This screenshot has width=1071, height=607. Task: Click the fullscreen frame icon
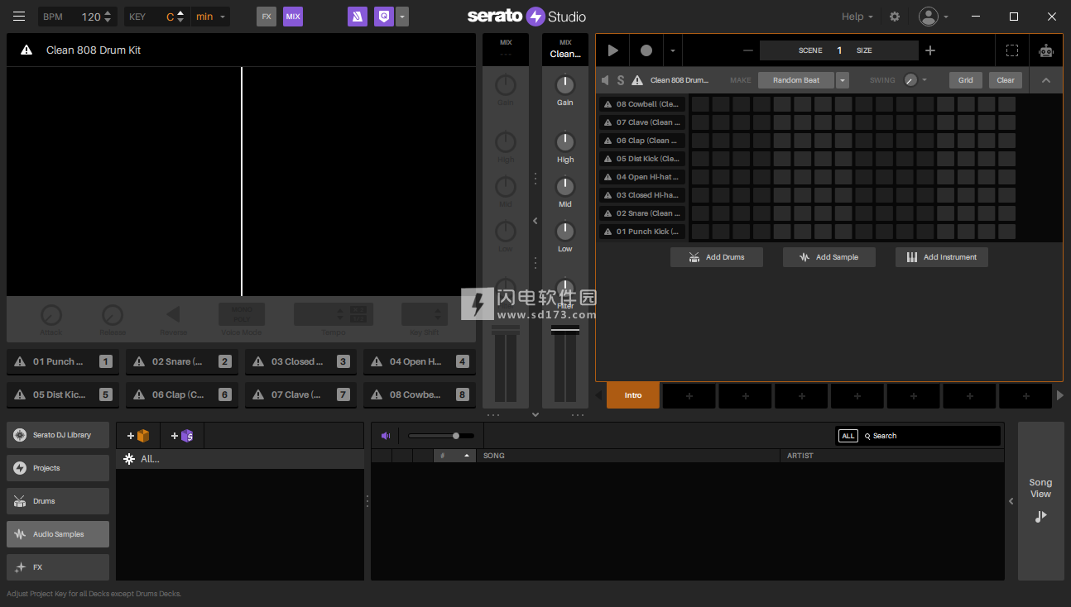point(1012,50)
